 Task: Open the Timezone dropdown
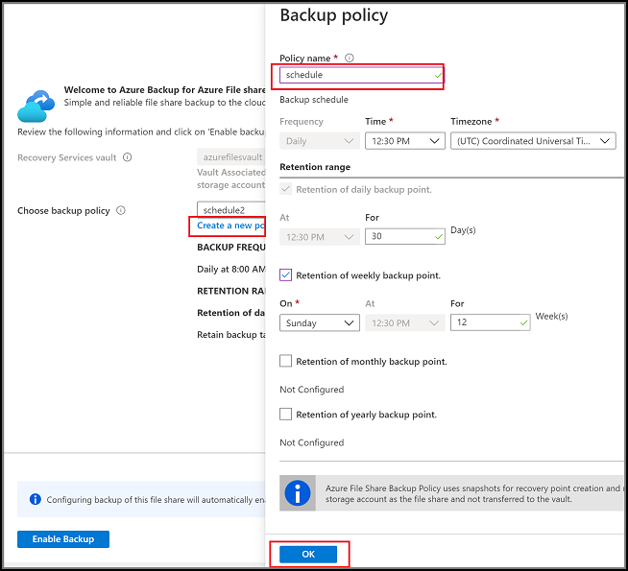click(533, 141)
